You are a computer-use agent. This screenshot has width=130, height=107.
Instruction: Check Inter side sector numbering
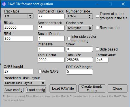[x=69, y=38]
